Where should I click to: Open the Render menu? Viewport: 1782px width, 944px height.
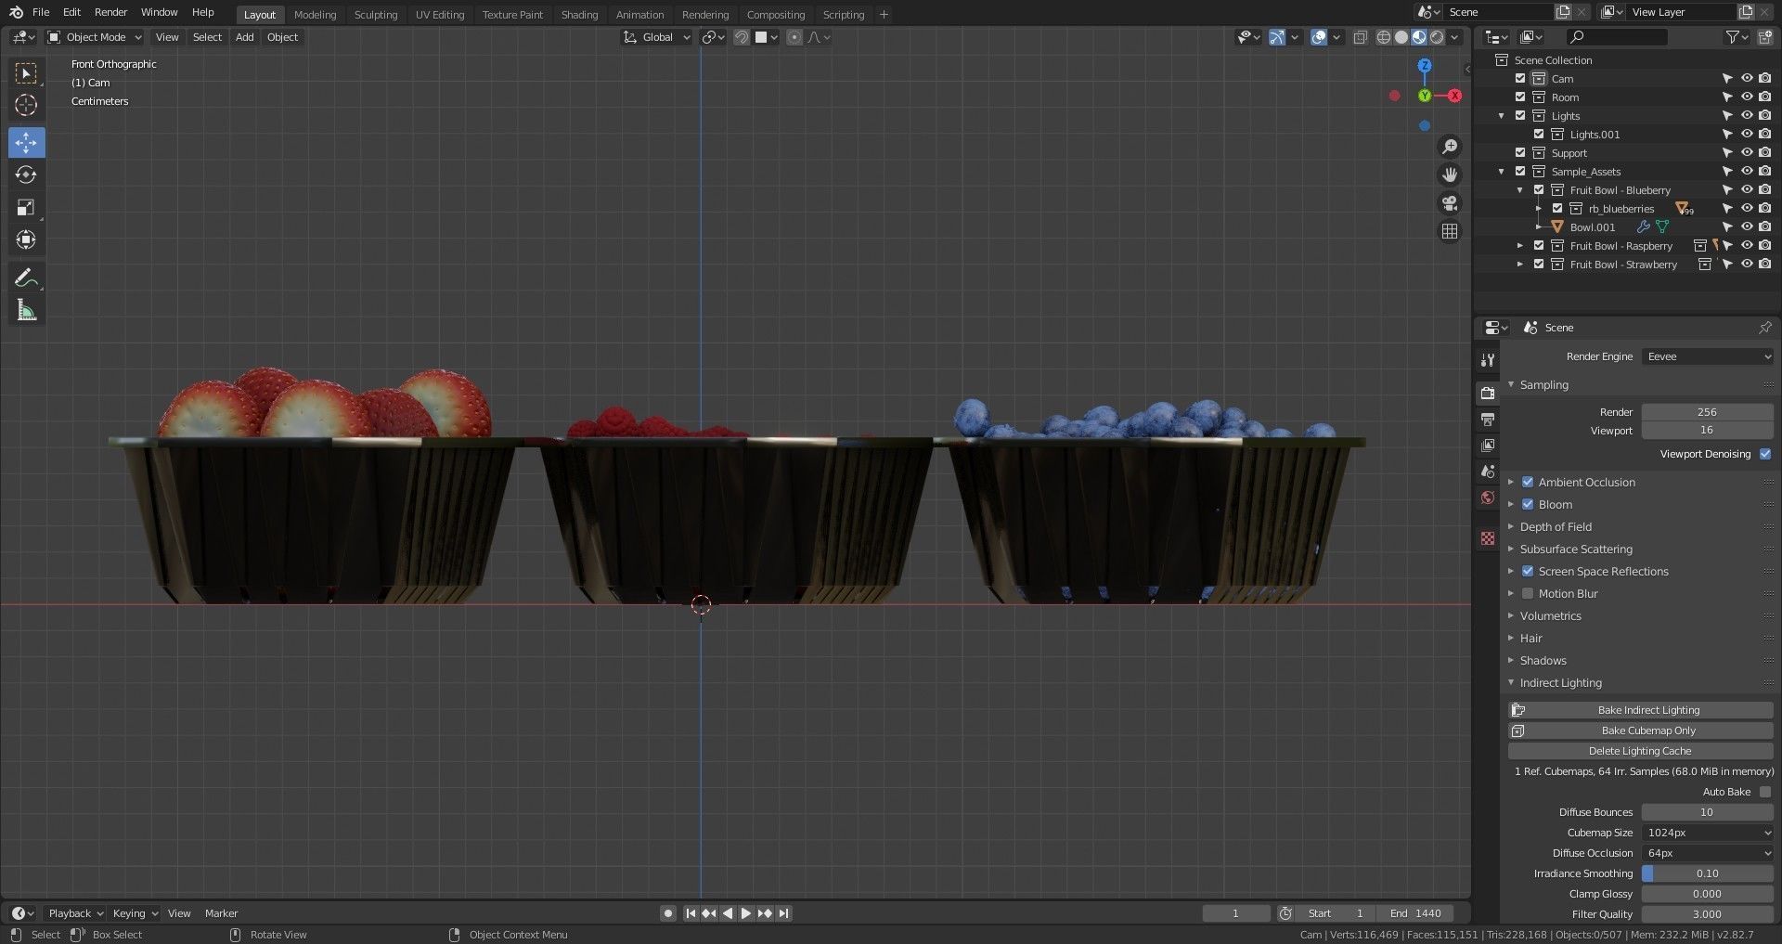point(110,12)
